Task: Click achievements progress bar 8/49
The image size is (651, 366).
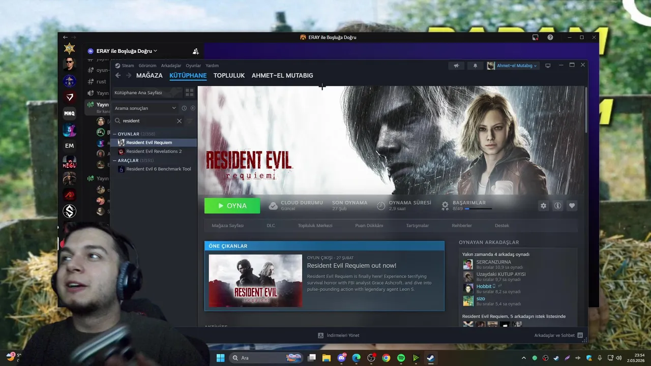Action: click(x=478, y=209)
